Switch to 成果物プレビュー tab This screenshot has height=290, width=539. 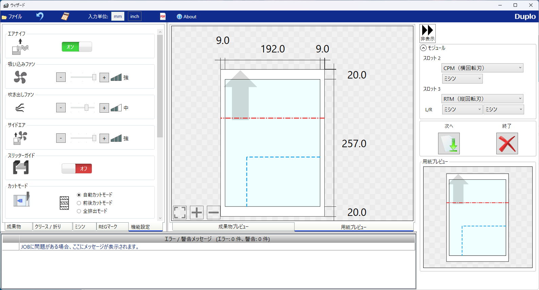233,227
